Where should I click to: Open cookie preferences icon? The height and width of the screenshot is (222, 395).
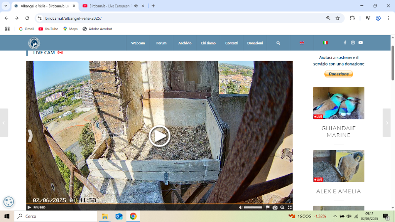pos(8,202)
